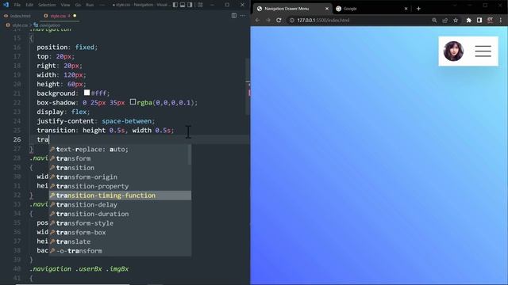This screenshot has width=508, height=285.
Task: Open the File menu in VS Code
Action: [x=17, y=5]
